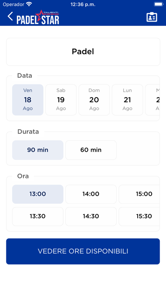Image resolution: width=166 pixels, height=295 pixels.
Task: Select Sab 19 Ago date
Action: 61,100
